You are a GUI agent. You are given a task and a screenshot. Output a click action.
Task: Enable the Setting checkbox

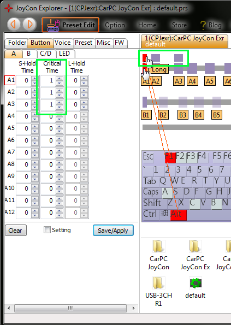47,229
